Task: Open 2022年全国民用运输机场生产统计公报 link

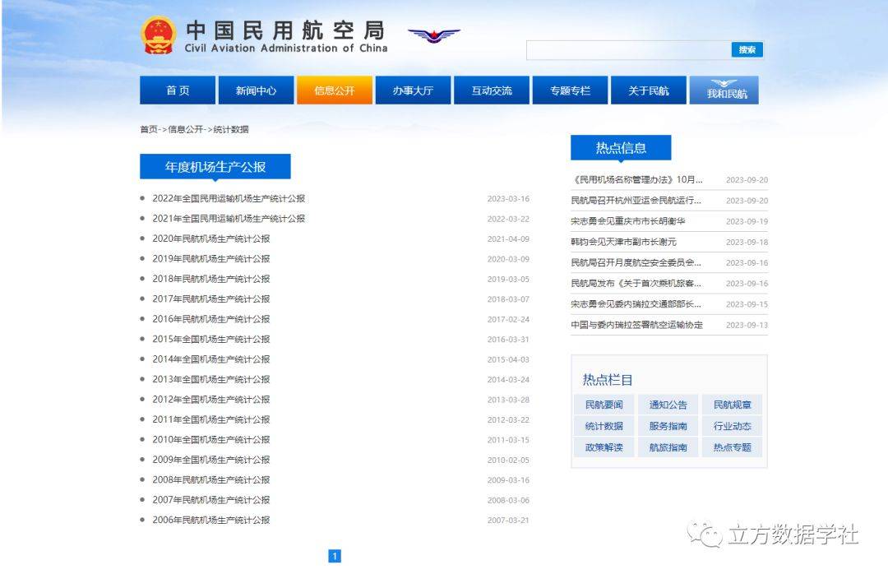Action: coord(229,198)
